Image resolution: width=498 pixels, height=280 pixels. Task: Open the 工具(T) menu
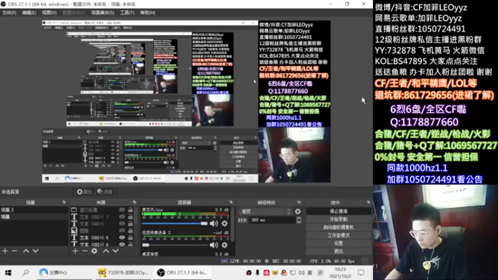click(x=127, y=12)
